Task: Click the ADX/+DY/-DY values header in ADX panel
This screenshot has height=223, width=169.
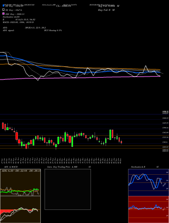Action: (x=21, y=171)
